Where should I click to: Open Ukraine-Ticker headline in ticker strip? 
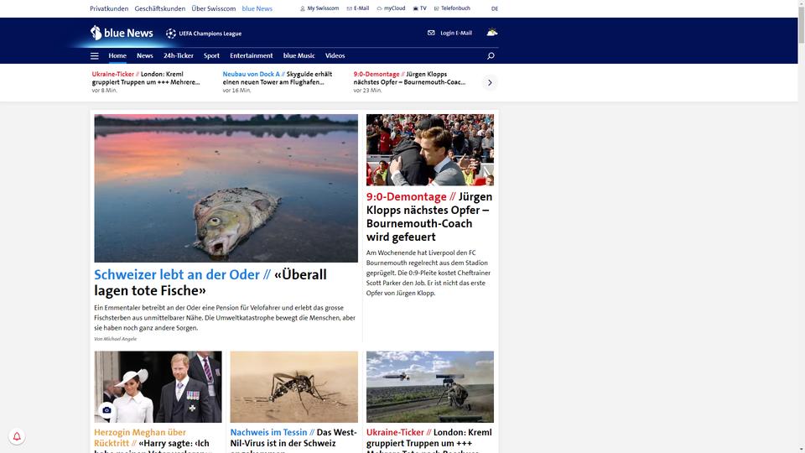(x=146, y=78)
